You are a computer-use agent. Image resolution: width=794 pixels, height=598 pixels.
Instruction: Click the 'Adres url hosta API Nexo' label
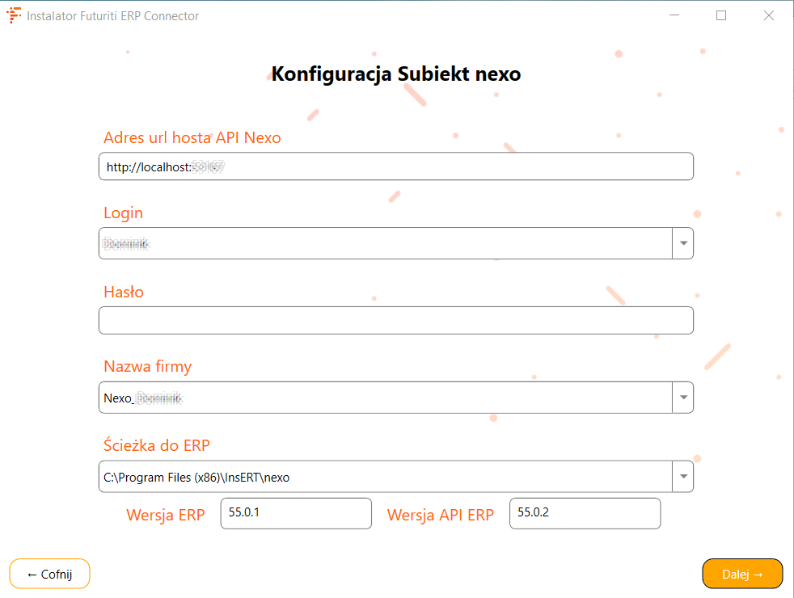pyautogui.click(x=192, y=137)
